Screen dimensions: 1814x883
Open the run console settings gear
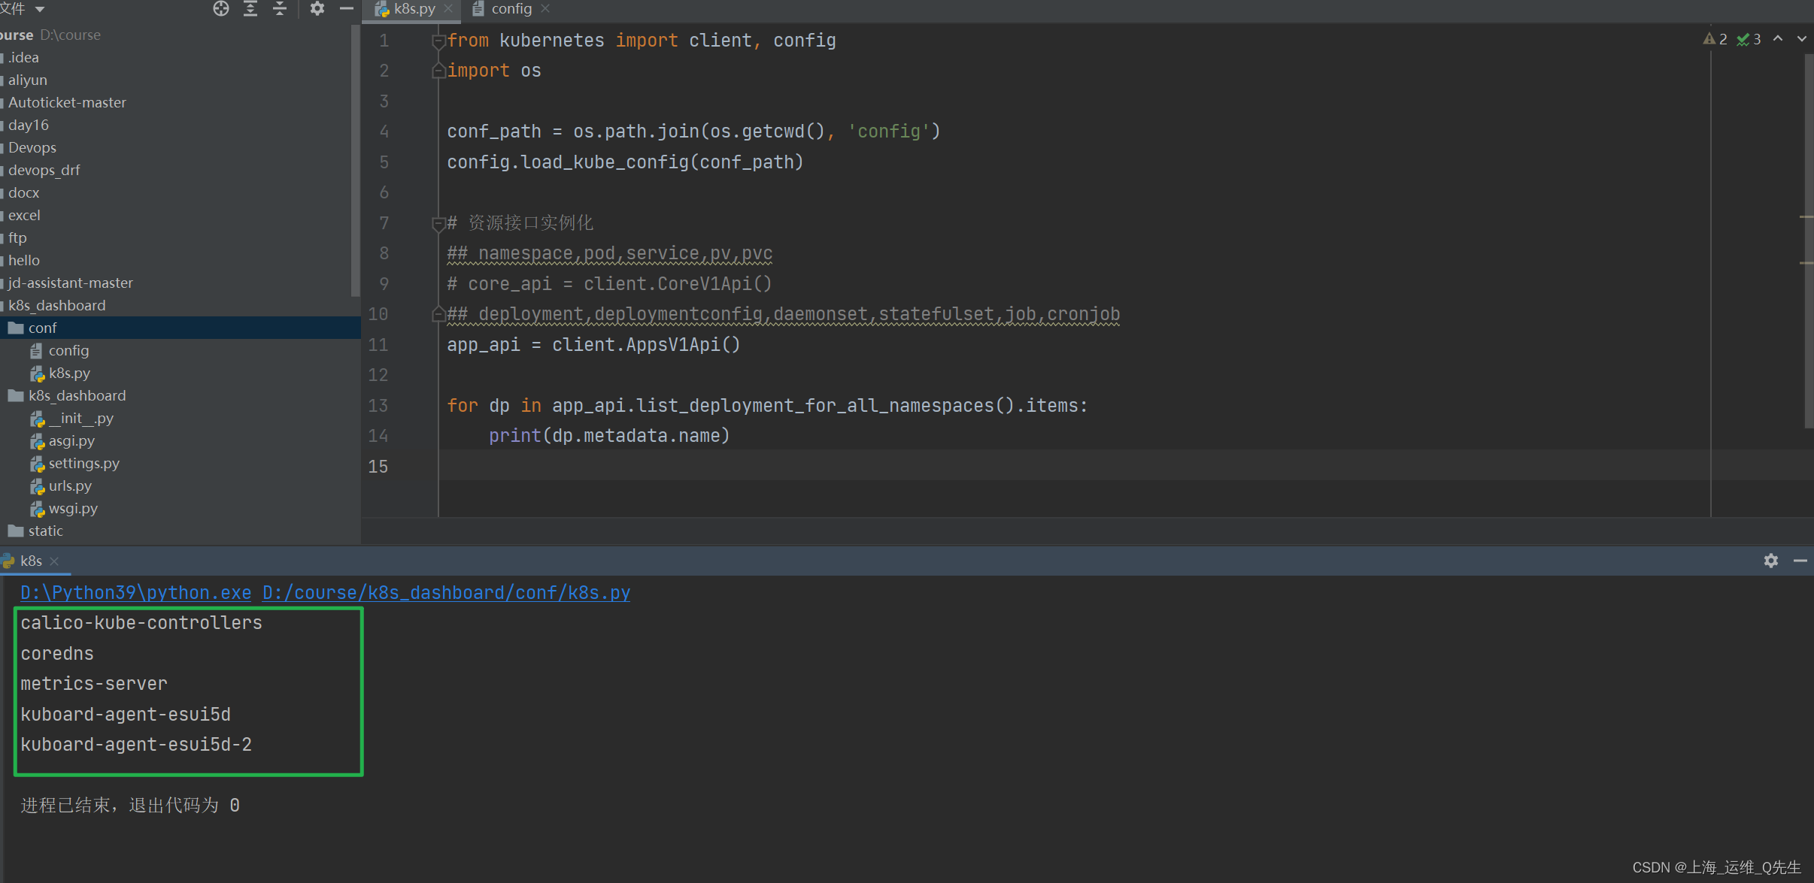(1771, 561)
